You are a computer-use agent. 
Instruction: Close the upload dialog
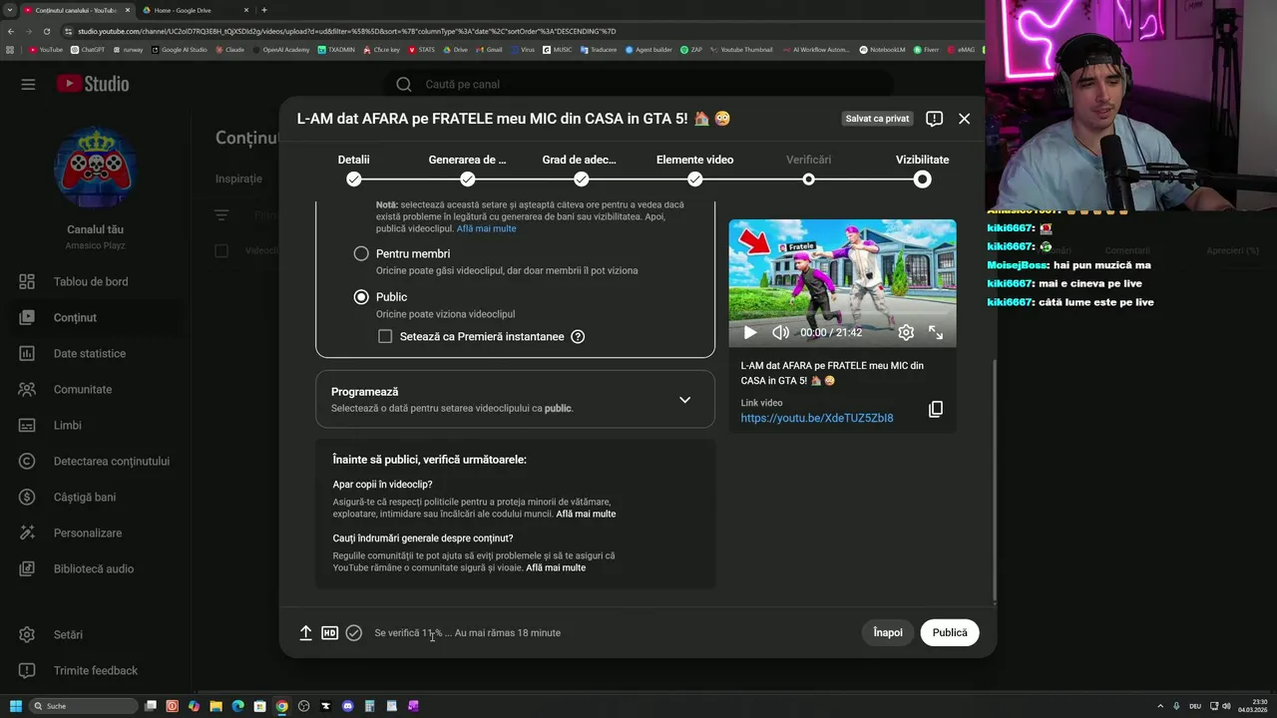964,119
